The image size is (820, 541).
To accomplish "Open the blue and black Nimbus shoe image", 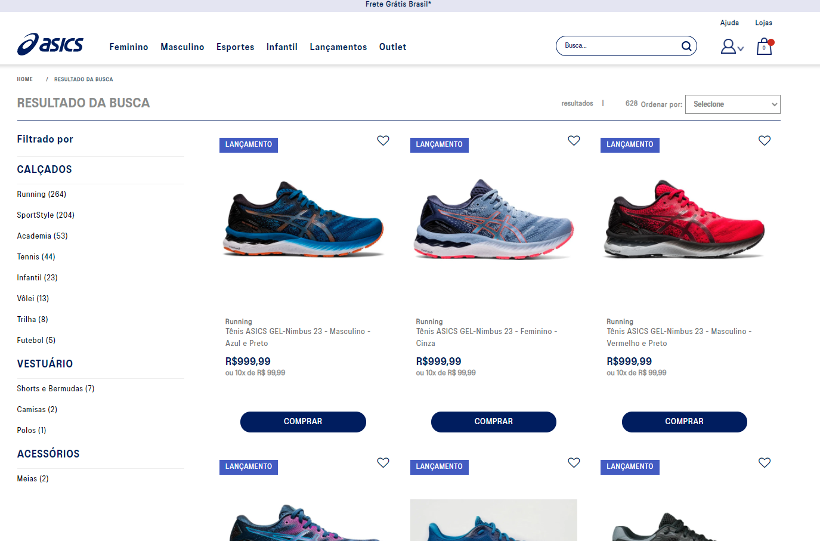I will point(303,220).
